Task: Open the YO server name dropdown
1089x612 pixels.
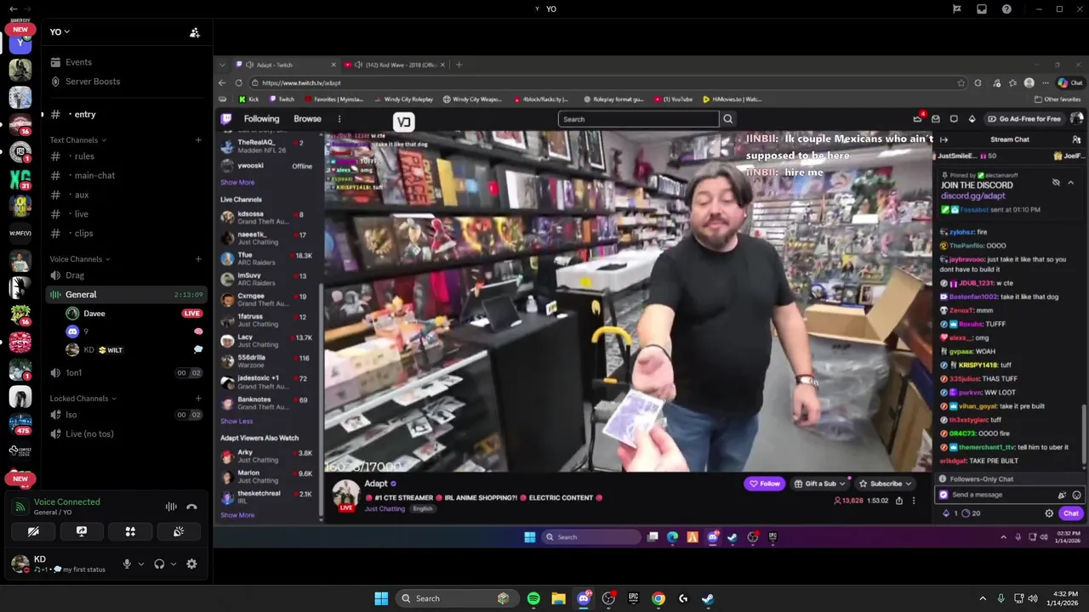Action: tap(60, 31)
